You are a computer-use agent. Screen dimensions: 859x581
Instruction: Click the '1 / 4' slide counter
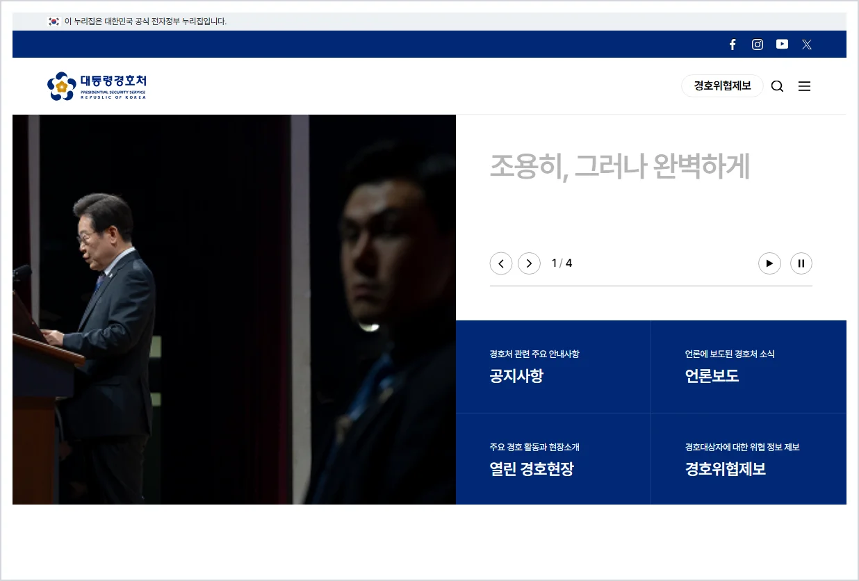pos(562,263)
